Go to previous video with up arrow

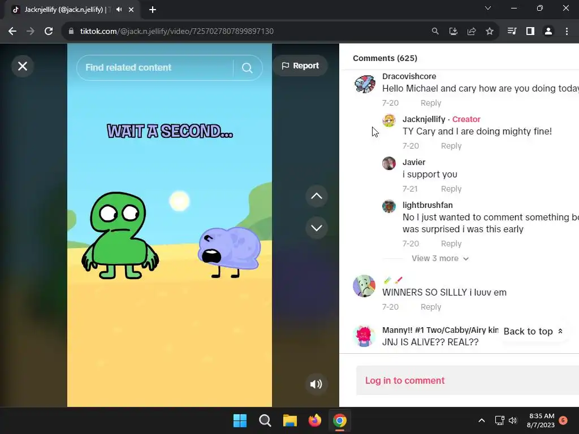317,196
